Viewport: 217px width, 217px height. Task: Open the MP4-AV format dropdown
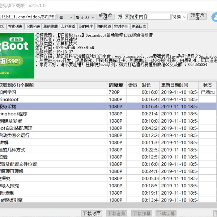pyautogui.click(x=85, y=17)
